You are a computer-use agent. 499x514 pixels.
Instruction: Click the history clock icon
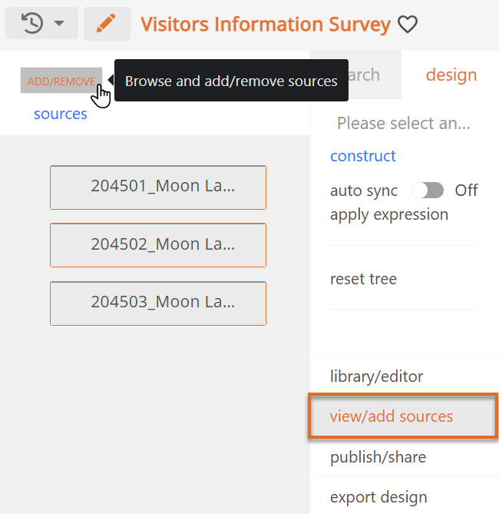(x=31, y=23)
